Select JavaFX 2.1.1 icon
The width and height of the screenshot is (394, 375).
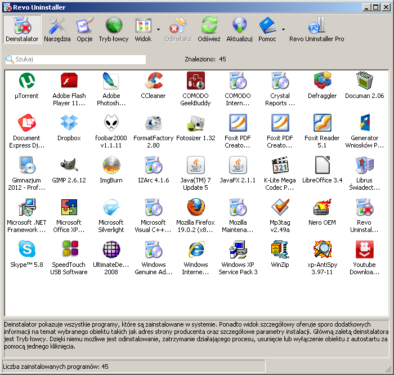pos(238,166)
